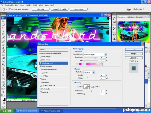
Task: Select the Notes tool
Action: tap(3, 82)
